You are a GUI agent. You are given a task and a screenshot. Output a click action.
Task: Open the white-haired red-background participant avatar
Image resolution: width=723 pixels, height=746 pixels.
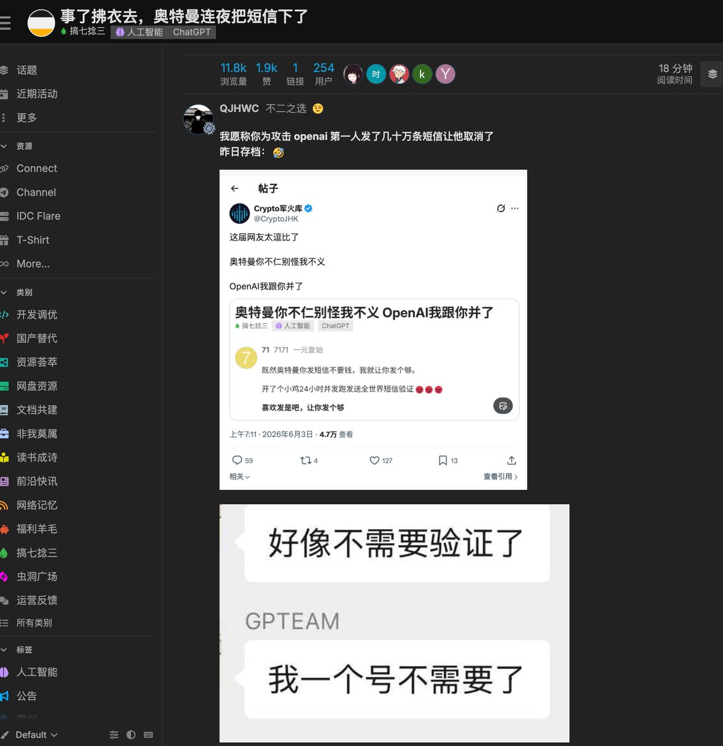point(399,74)
